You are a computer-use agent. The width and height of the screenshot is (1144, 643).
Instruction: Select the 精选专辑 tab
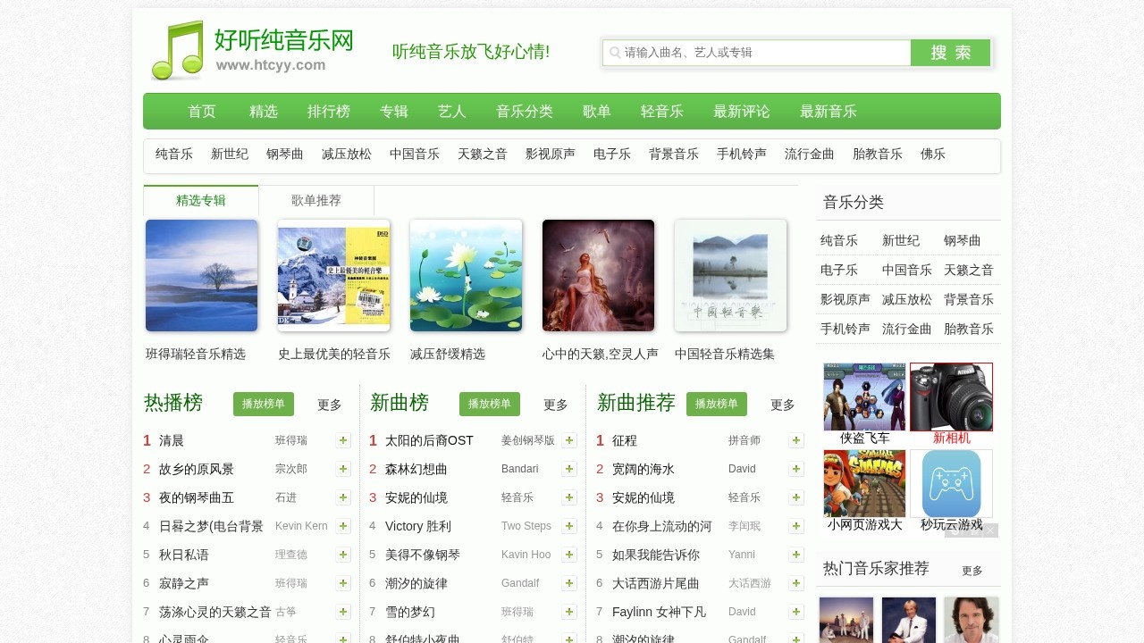[x=200, y=200]
